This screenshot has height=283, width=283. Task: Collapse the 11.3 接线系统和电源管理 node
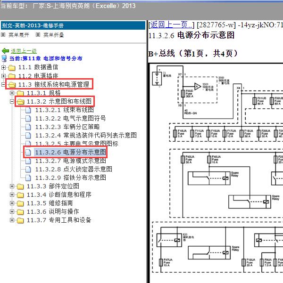coord(3,84)
